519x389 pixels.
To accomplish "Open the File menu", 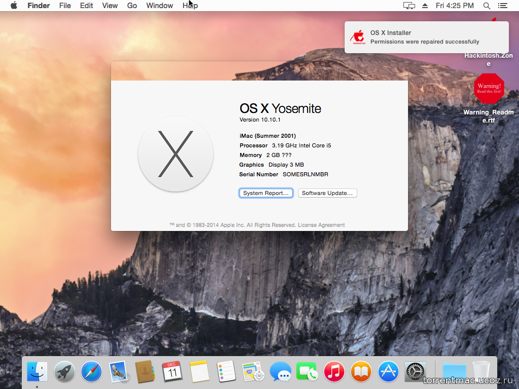I will (x=65, y=6).
